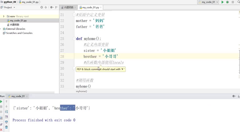
Task: Switch to the my_code_01.py editor tab
Action: 90,7
